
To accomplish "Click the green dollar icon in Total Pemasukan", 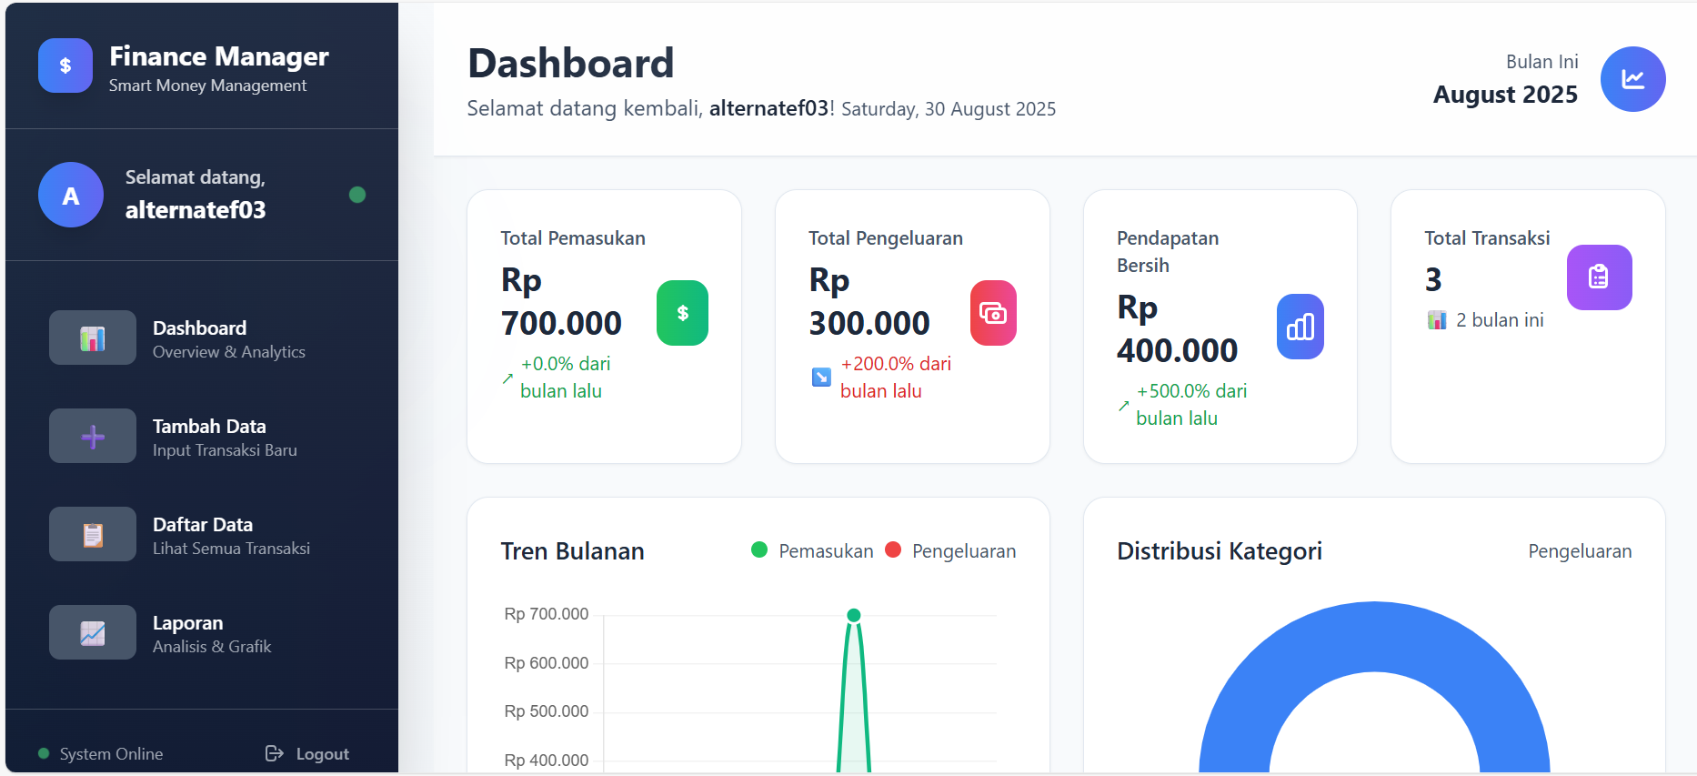I will tap(682, 313).
